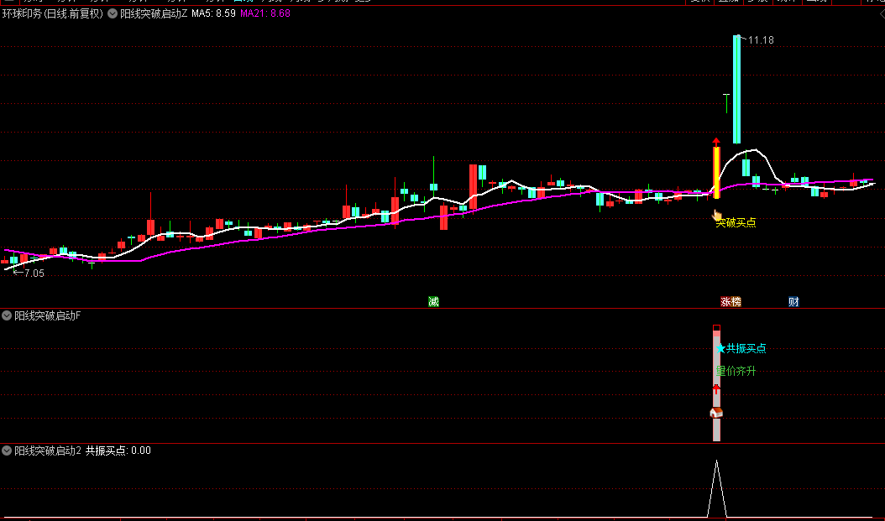Click the 阳线突破启动Z indicator name
This screenshot has height=521, width=885.
click(154, 13)
